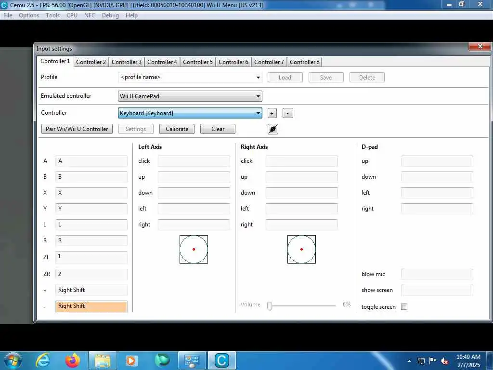Open the media player taskbar icon
The height and width of the screenshot is (370, 493).
(131, 360)
